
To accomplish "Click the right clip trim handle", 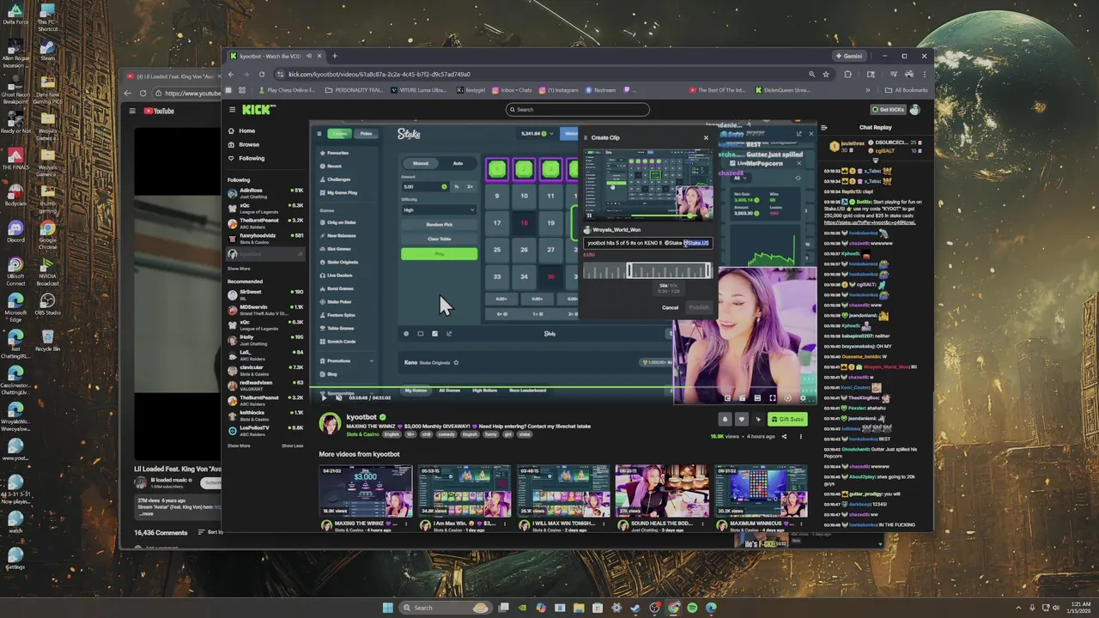I will click(x=708, y=271).
